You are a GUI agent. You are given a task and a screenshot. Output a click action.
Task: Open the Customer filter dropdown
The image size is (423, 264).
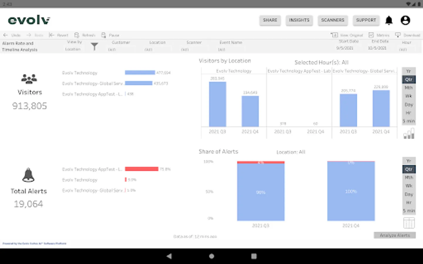pos(120,50)
